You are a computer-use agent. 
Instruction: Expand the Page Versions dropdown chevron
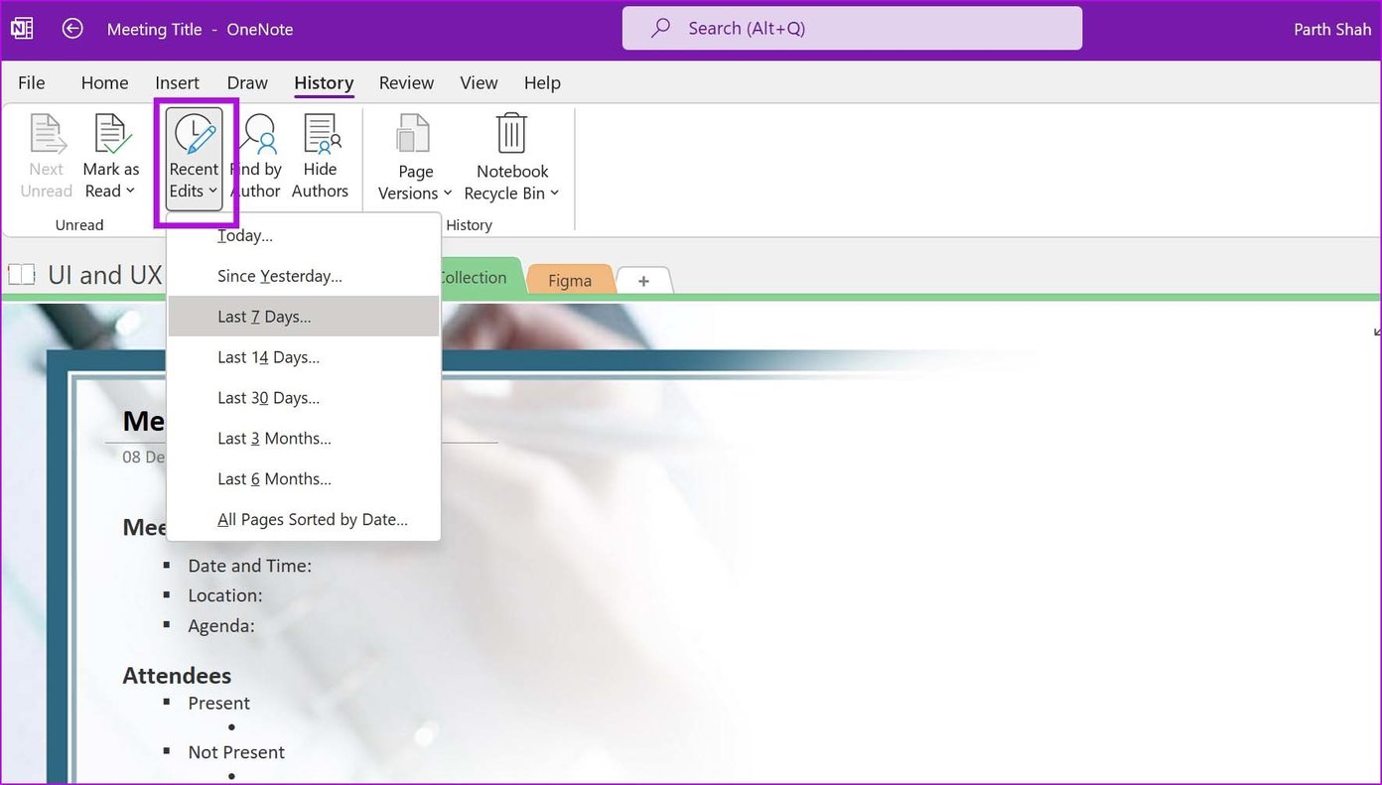tap(448, 195)
